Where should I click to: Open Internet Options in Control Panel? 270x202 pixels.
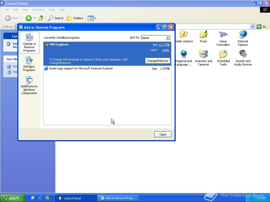coord(243,38)
